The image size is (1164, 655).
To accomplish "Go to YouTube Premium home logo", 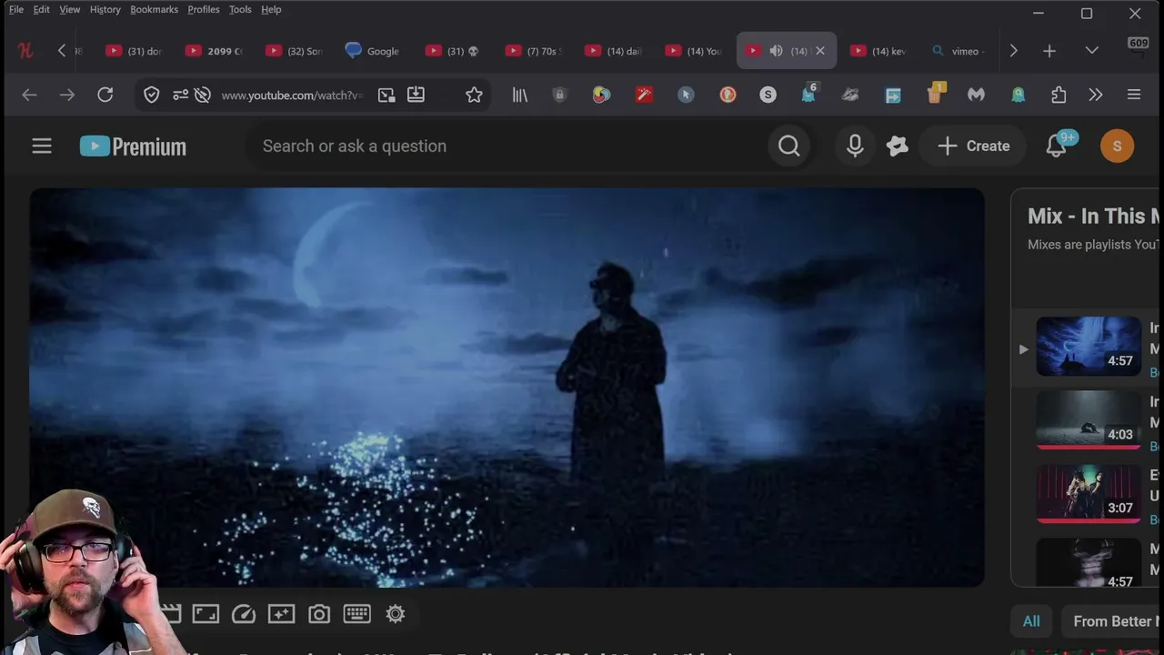I will [133, 146].
